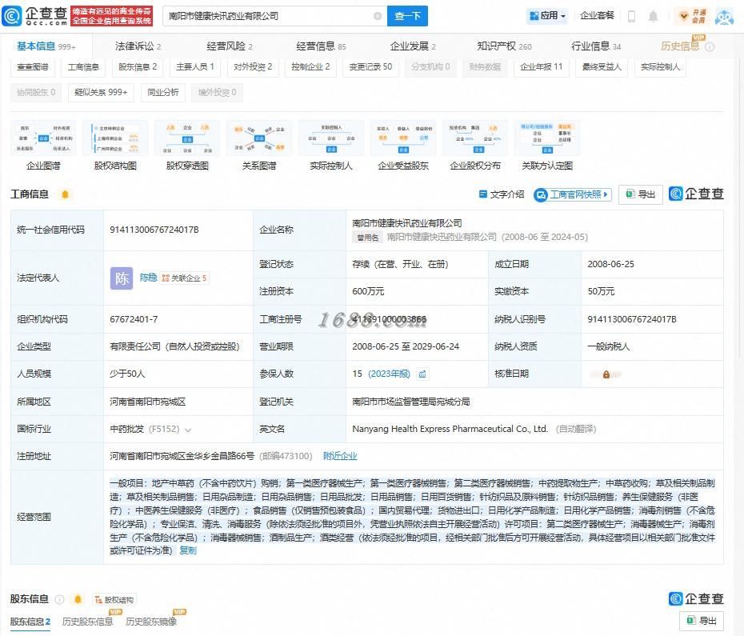Jump to 控制企业 2 section
This screenshot has height=636, width=744.
coord(310,67)
